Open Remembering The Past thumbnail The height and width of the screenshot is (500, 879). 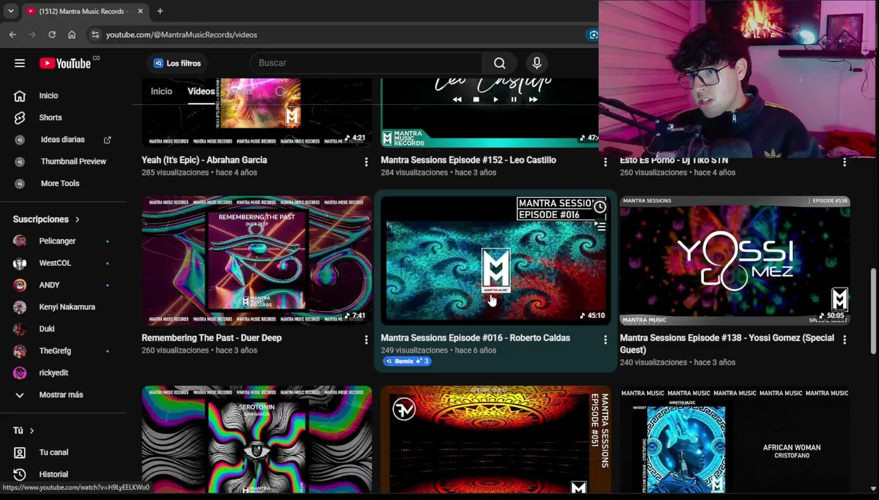pyautogui.click(x=257, y=260)
